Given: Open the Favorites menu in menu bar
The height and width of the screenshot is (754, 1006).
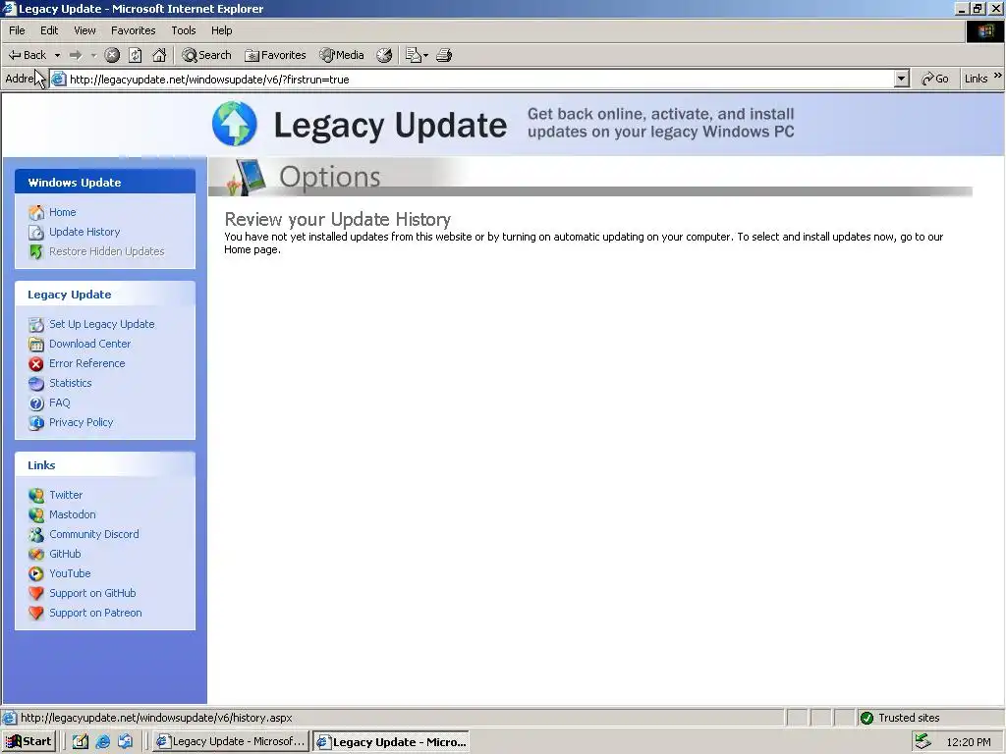Looking at the screenshot, I should point(133,30).
